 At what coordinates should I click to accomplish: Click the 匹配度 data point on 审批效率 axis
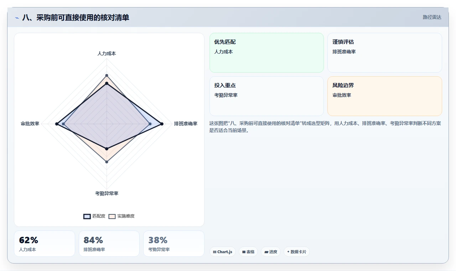[x=56, y=124]
